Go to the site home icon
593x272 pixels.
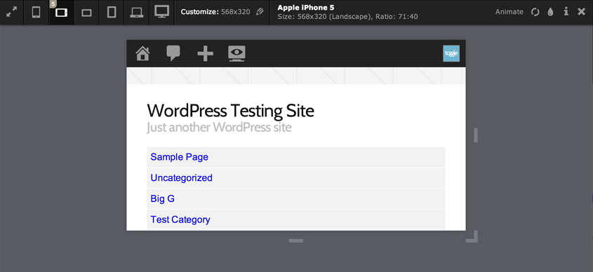143,53
